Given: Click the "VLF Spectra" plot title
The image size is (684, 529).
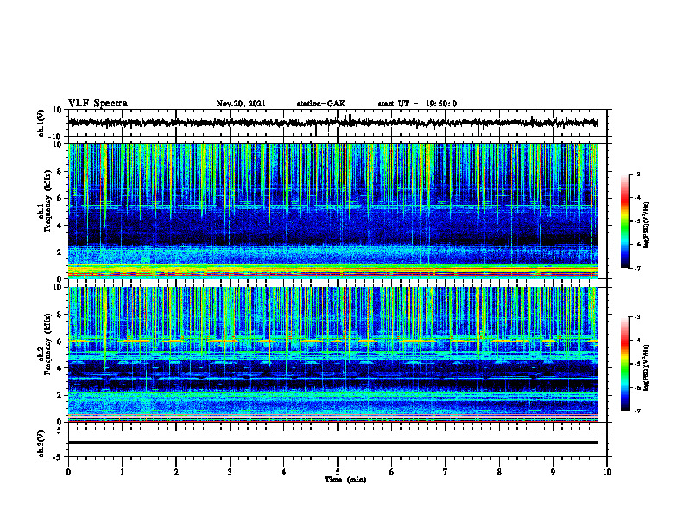Looking at the screenshot, I should 98,104.
